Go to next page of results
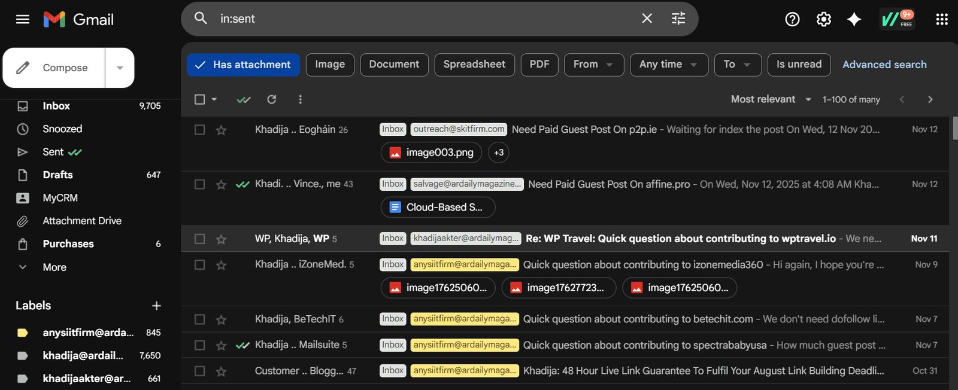 coord(930,99)
